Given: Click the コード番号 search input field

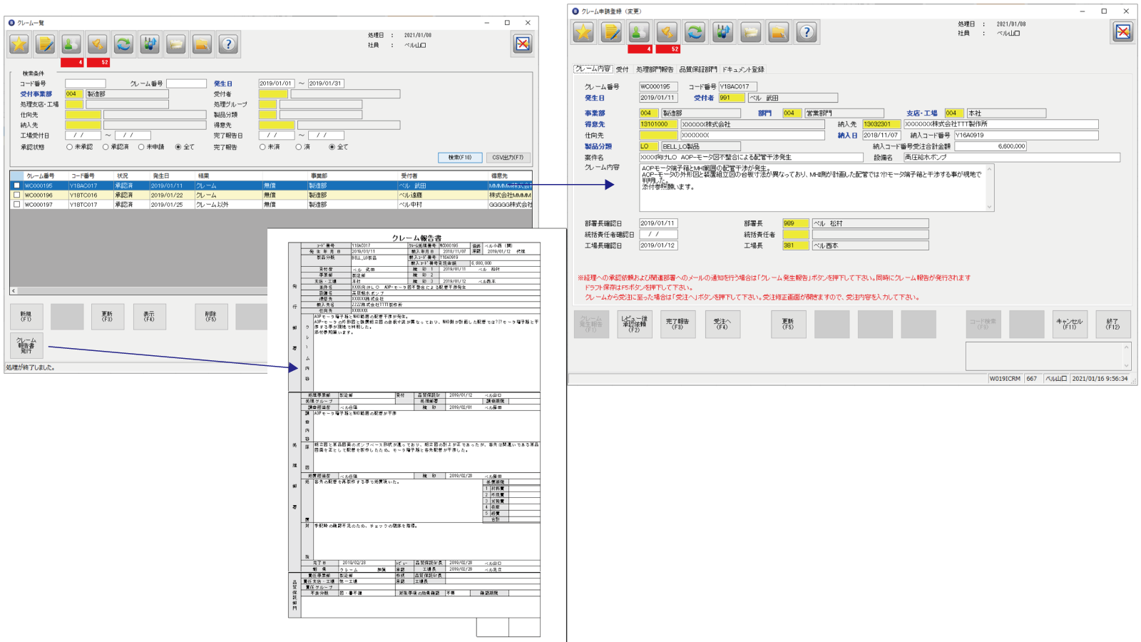Looking at the screenshot, I should click(x=85, y=83).
